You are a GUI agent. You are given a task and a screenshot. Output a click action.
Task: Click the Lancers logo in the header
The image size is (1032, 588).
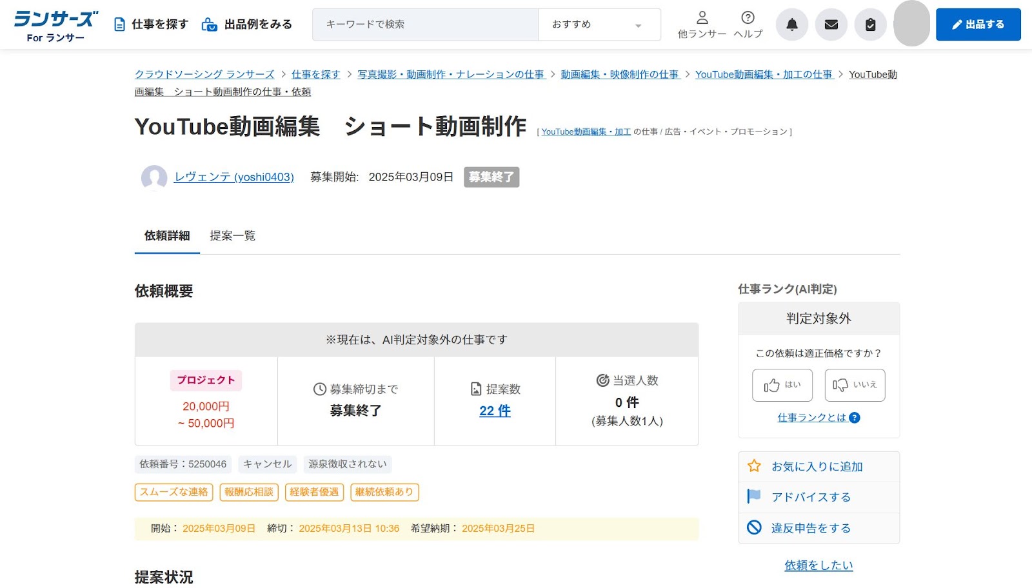point(55,26)
